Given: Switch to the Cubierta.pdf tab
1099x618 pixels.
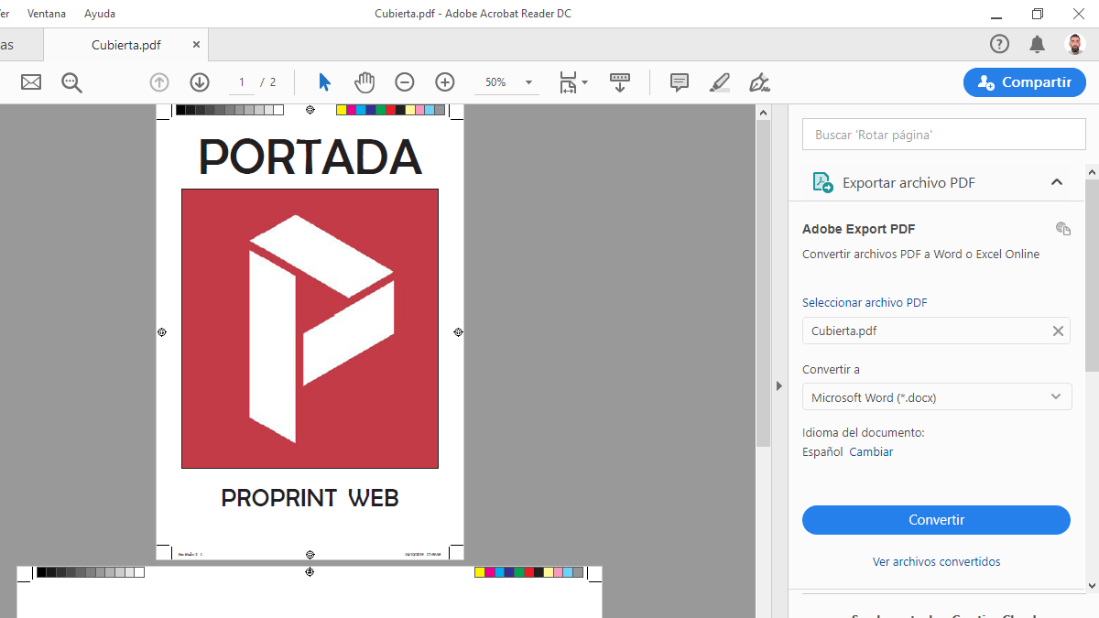Looking at the screenshot, I should [x=126, y=45].
